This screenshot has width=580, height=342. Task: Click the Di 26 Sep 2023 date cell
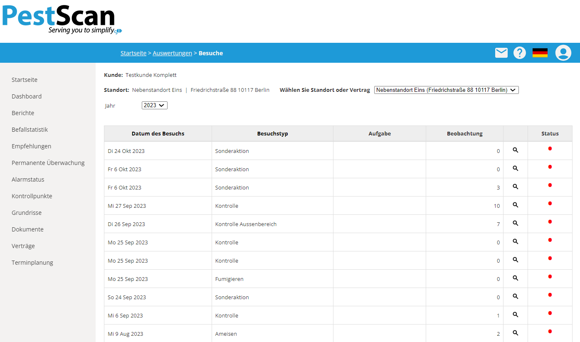tap(158, 224)
